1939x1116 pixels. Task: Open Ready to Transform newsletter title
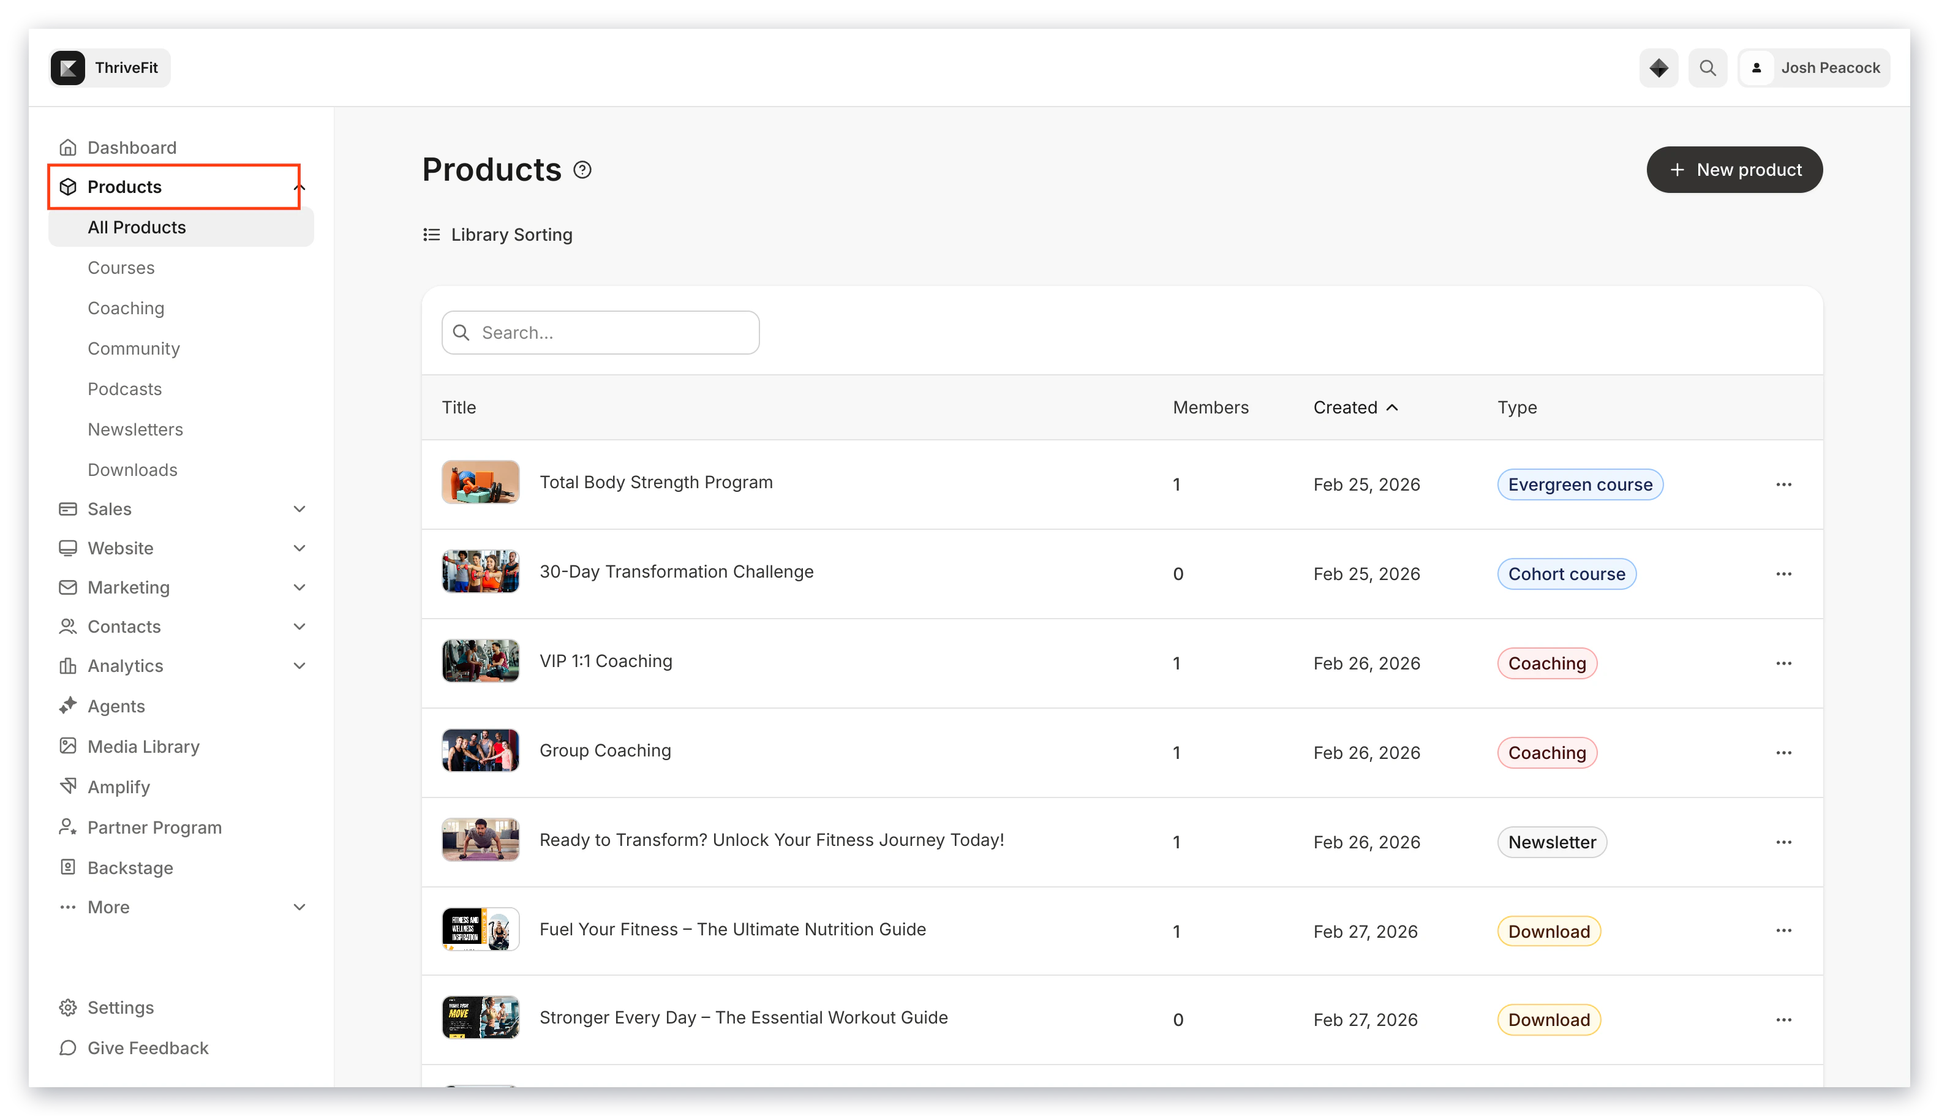pos(771,840)
